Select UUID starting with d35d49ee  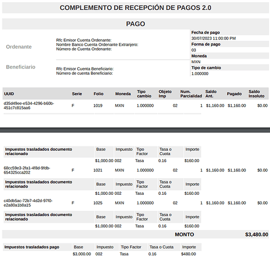(x=29, y=106)
